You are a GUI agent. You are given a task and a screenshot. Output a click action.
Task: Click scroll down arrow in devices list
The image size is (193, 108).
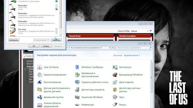click(x=60, y=35)
